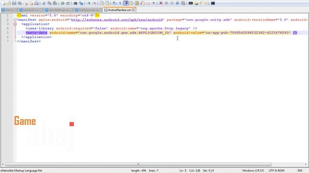This screenshot has height=173, width=309.
Task: Print the current document
Action: tap(37, 3)
